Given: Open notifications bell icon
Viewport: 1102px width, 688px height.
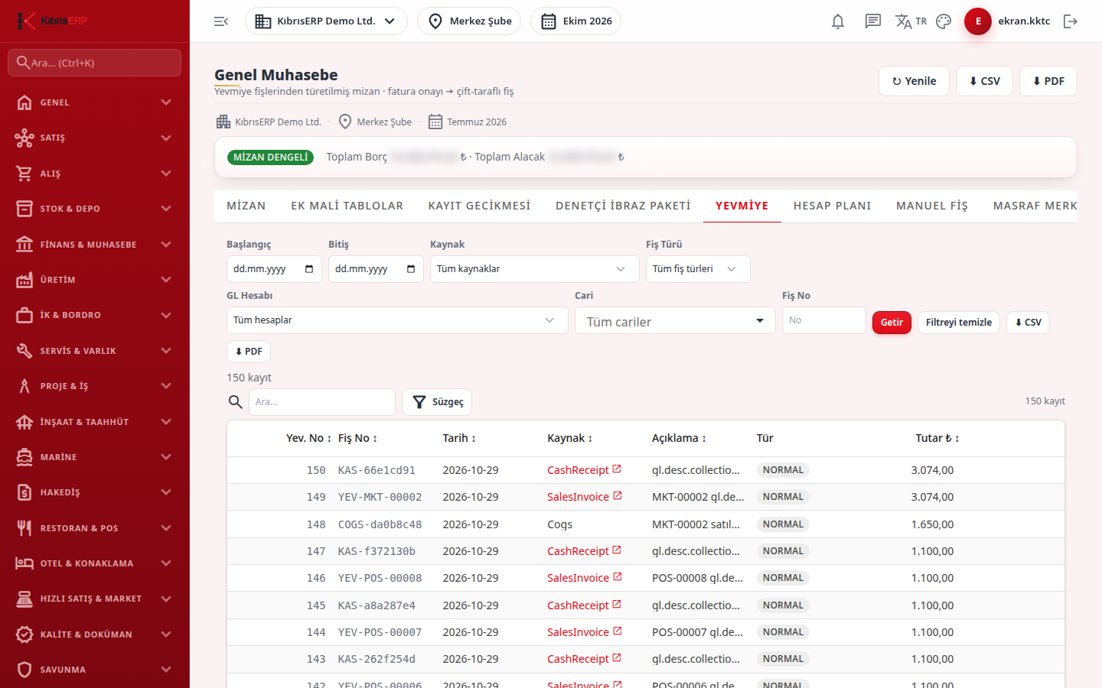Looking at the screenshot, I should [x=838, y=21].
